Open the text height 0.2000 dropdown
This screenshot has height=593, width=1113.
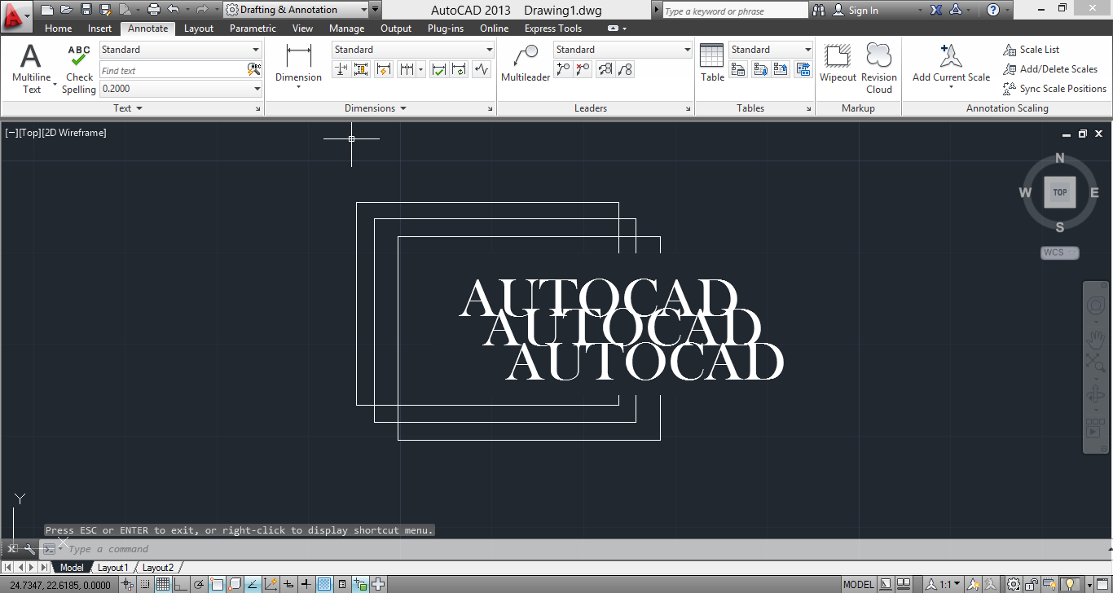point(180,88)
